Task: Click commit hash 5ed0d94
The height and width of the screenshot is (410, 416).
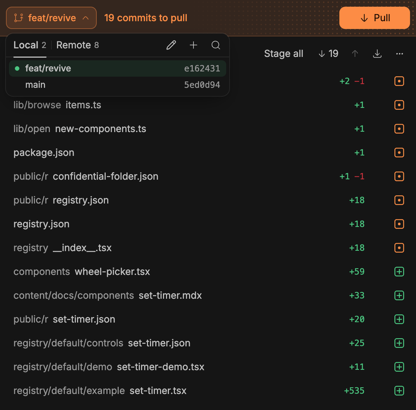Action: click(x=202, y=85)
